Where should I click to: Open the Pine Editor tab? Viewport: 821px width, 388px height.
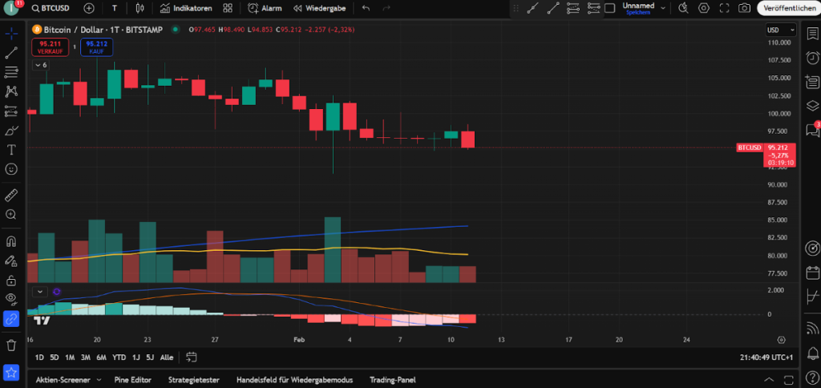pyautogui.click(x=133, y=380)
